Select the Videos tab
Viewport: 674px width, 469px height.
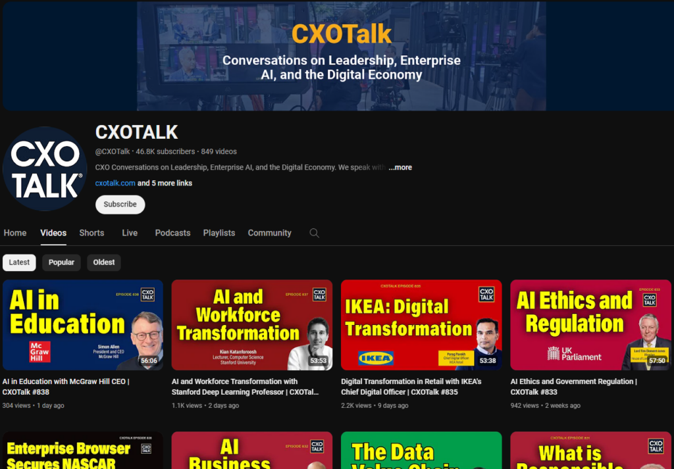pyautogui.click(x=53, y=233)
